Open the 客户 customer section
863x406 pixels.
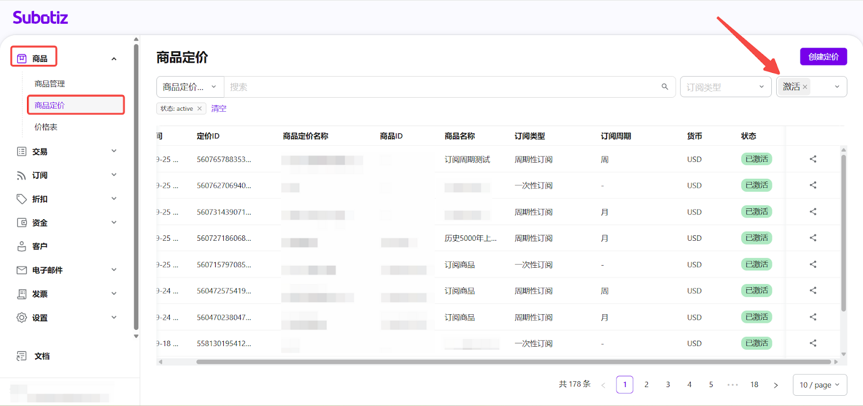(x=39, y=247)
